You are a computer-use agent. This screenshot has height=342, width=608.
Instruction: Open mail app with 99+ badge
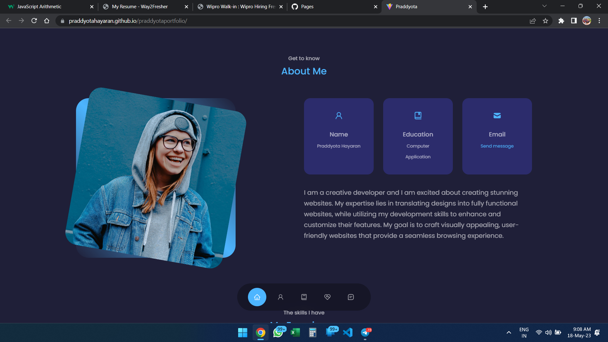tap(330, 332)
